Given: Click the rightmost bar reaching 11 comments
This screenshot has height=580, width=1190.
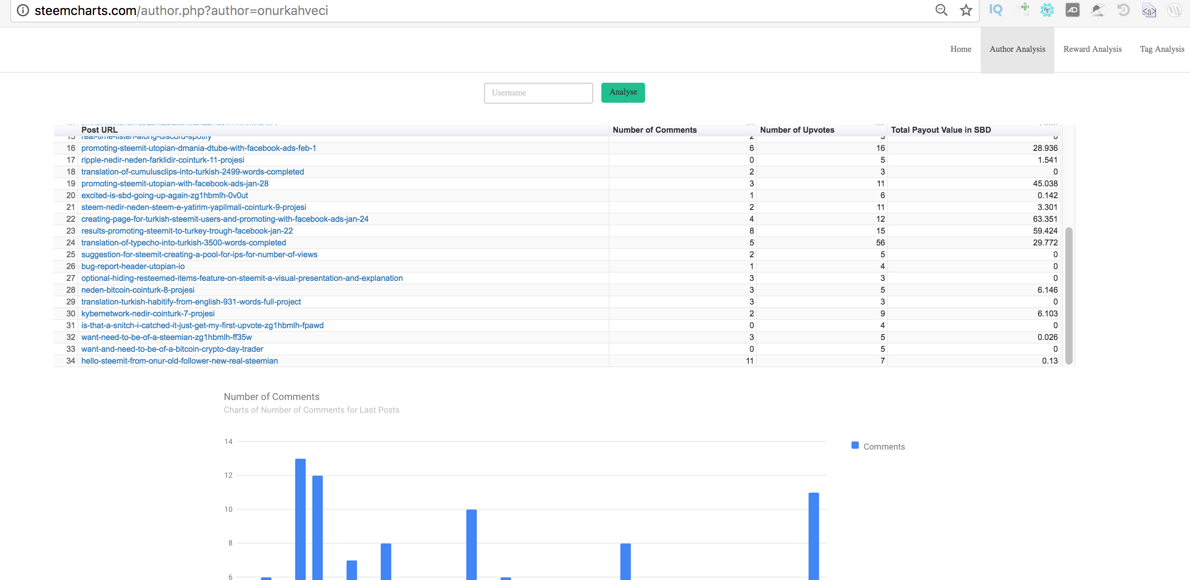Looking at the screenshot, I should pyautogui.click(x=813, y=536).
